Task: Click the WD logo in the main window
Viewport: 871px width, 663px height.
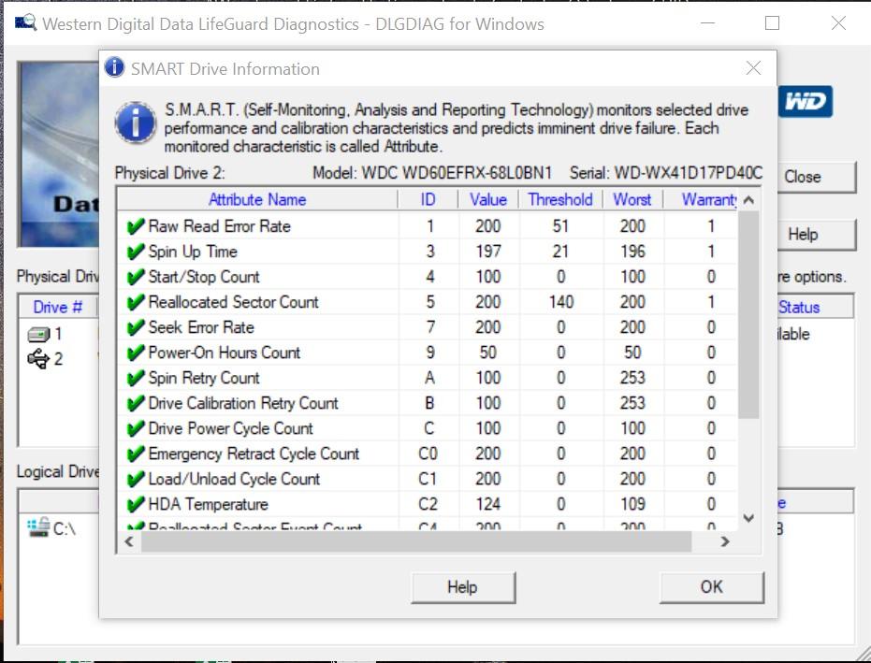Action: pos(805,102)
